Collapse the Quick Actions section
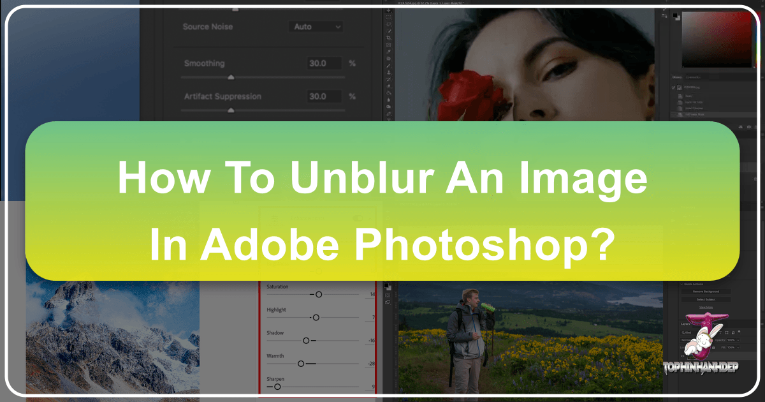The image size is (765, 402). (682, 284)
